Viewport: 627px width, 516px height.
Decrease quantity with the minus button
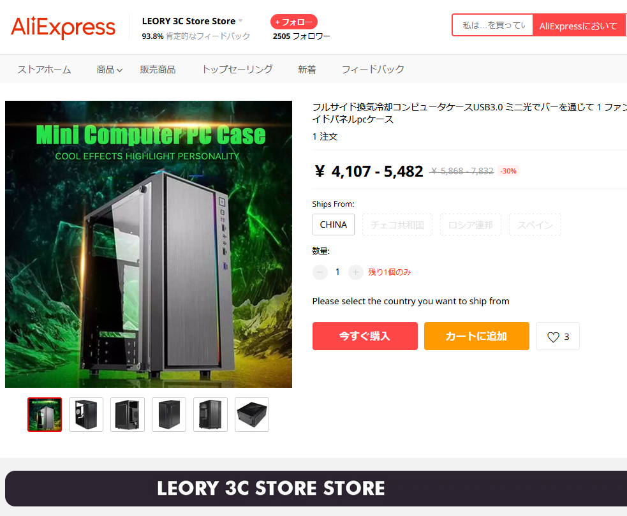pyautogui.click(x=320, y=272)
